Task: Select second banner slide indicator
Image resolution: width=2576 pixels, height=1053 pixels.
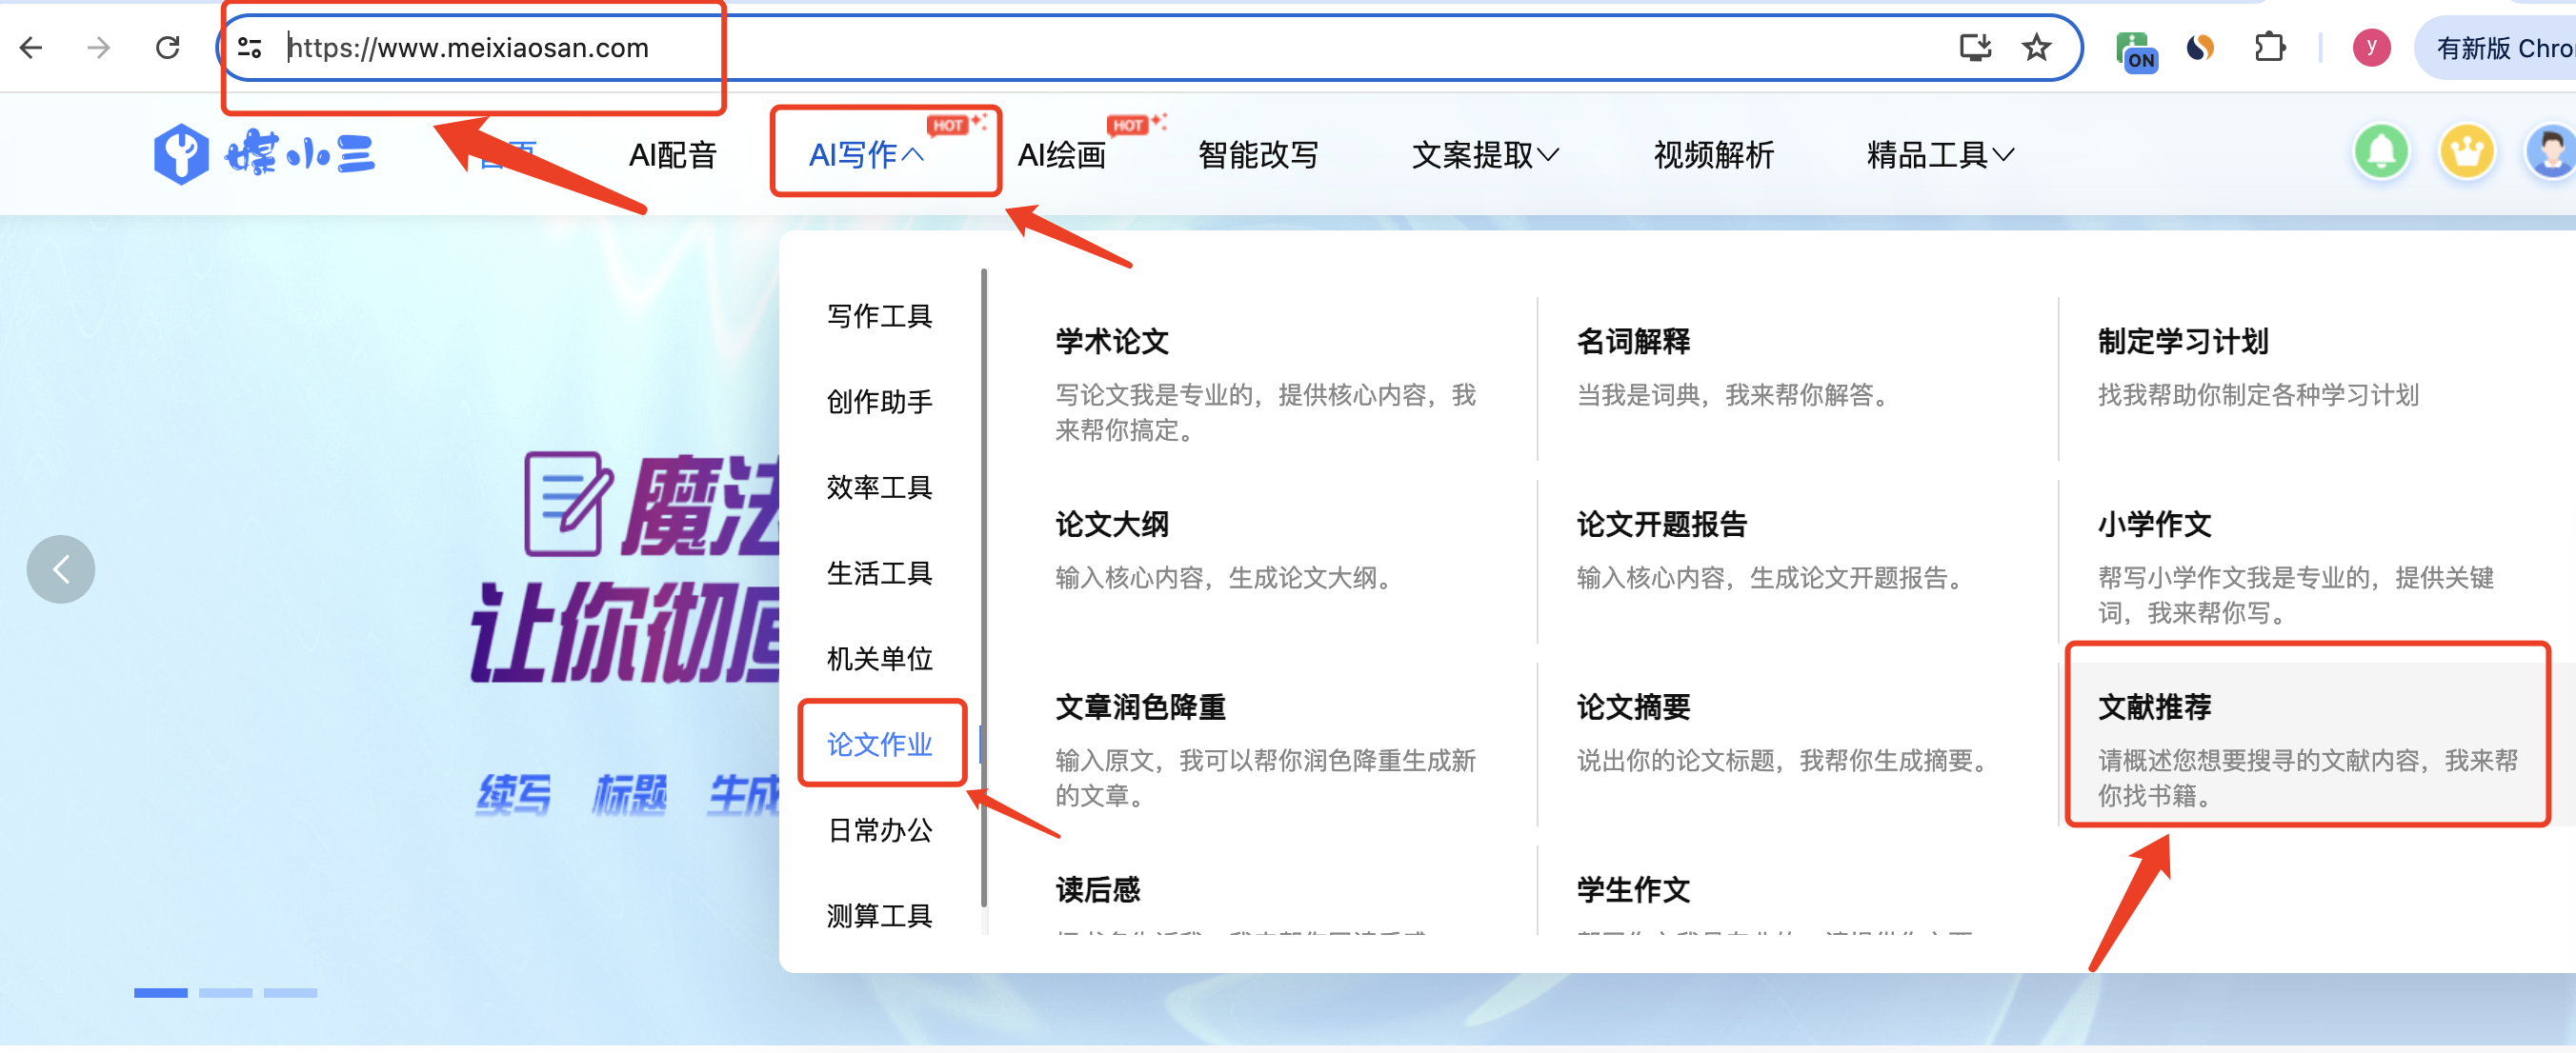Action: (225, 992)
